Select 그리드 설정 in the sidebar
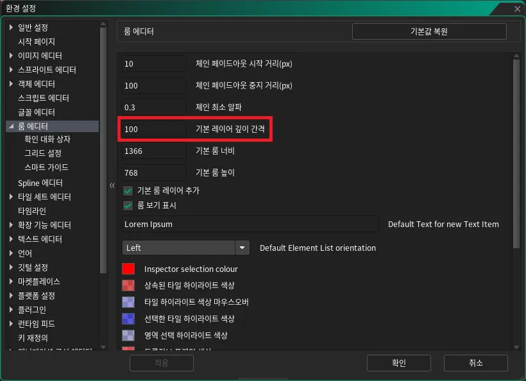This screenshot has height=381, width=526. click(43, 153)
